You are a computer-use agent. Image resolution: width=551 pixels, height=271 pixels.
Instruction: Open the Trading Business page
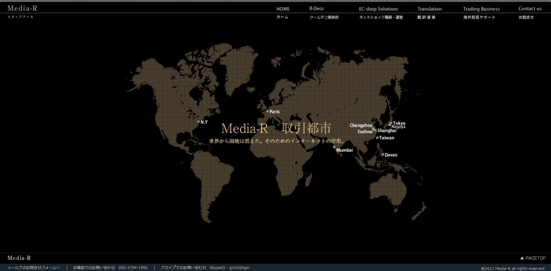click(481, 9)
